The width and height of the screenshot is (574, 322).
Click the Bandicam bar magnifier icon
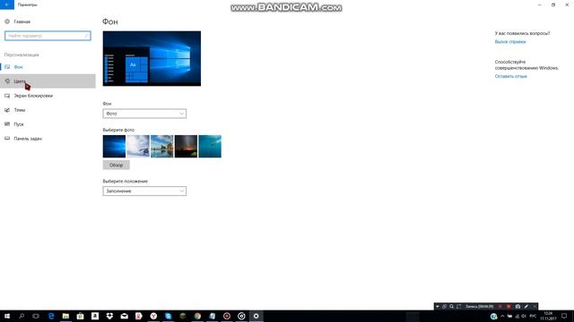coord(451,307)
